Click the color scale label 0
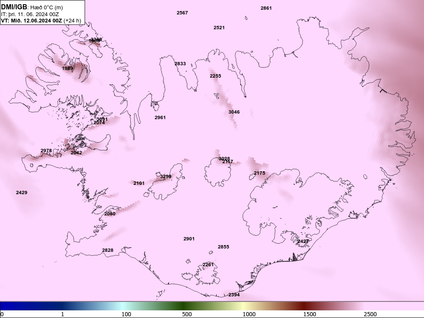This screenshot has width=424, height=318. click(2, 314)
